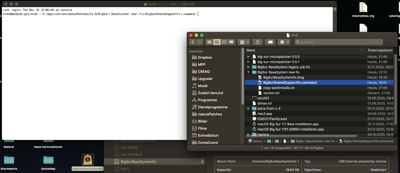Screen dimensions: 400x173
Task: Select SwissMap desktop folder
Action: 48,163
